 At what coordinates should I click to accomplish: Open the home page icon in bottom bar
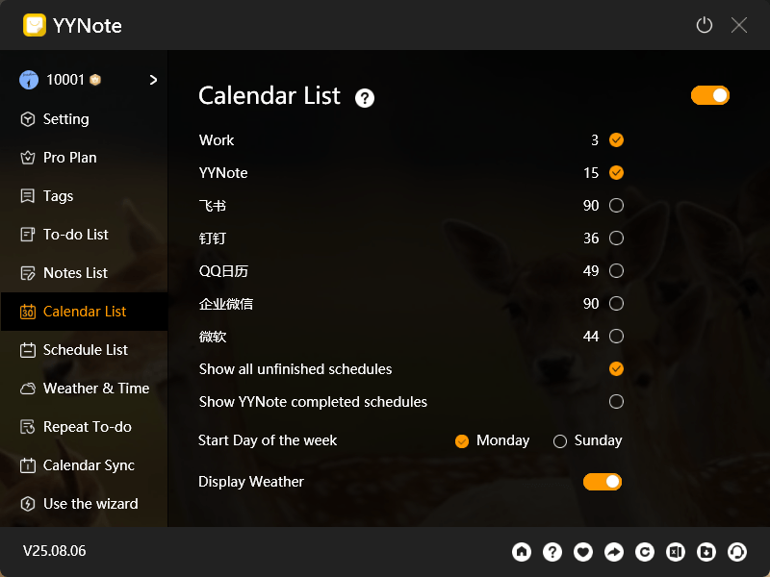[522, 552]
